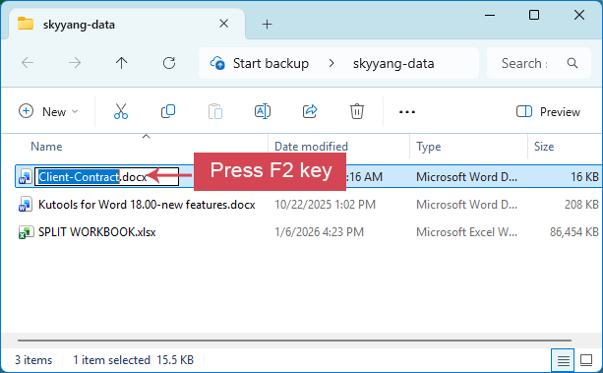The width and height of the screenshot is (603, 373).
Task: Click the Paste clipboard icon
Action: click(215, 111)
